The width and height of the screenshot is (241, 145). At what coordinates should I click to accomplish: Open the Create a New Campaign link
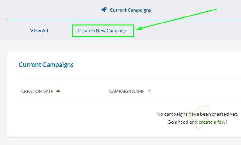click(x=102, y=31)
